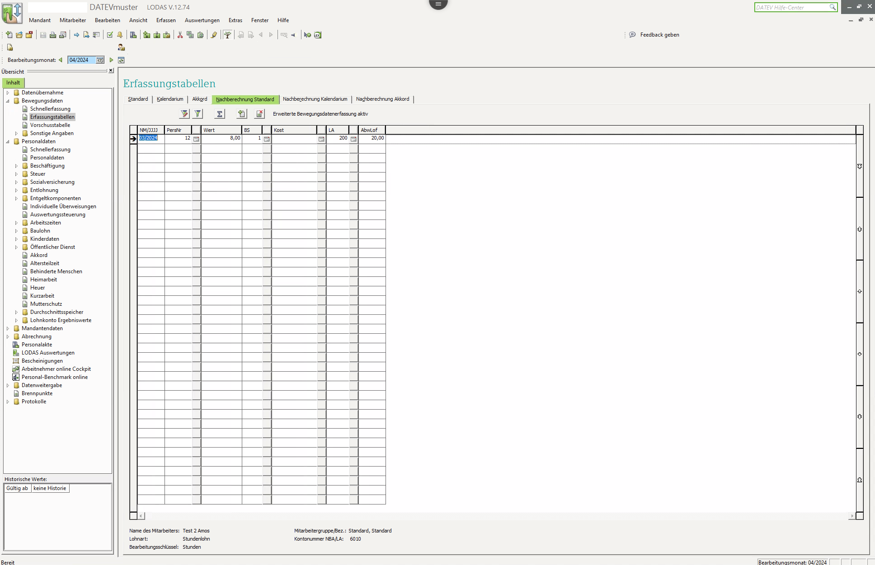The width and height of the screenshot is (875, 565).
Task: Click the document with coins icon in second toolbar row
Action: (x=10, y=47)
